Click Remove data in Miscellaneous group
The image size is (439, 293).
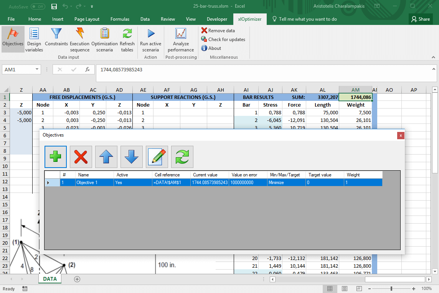[218, 31]
